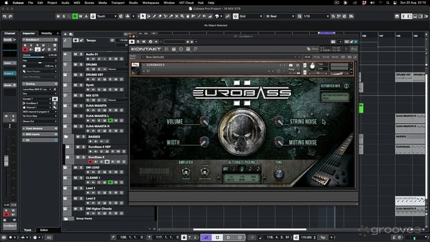Open the Grid snap type dropdown
Viewport: 430px width, 242px height.
pyautogui.click(x=251, y=16)
